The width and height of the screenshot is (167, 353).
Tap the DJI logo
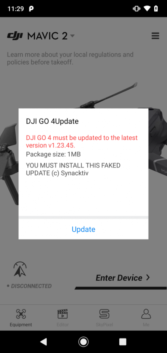tap(15, 36)
